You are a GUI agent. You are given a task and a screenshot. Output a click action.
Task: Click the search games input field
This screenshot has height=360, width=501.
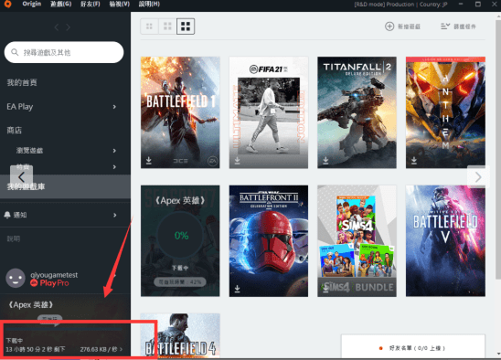pyautogui.click(x=64, y=52)
